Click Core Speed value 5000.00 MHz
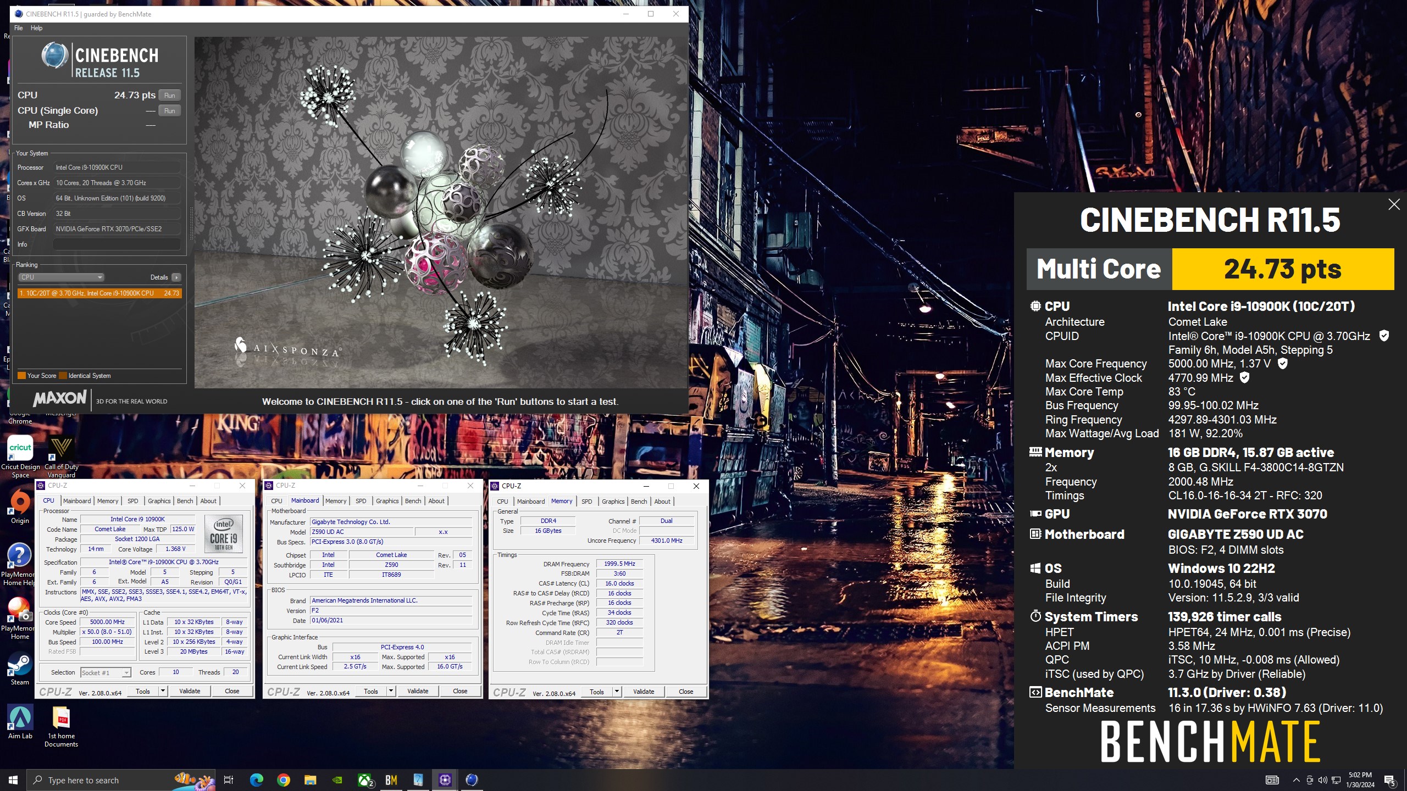The image size is (1407, 791). pyautogui.click(x=107, y=622)
